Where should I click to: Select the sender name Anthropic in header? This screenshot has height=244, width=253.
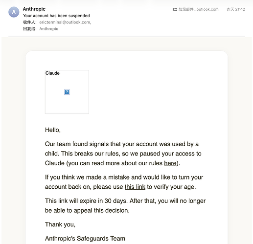pyautogui.click(x=34, y=9)
